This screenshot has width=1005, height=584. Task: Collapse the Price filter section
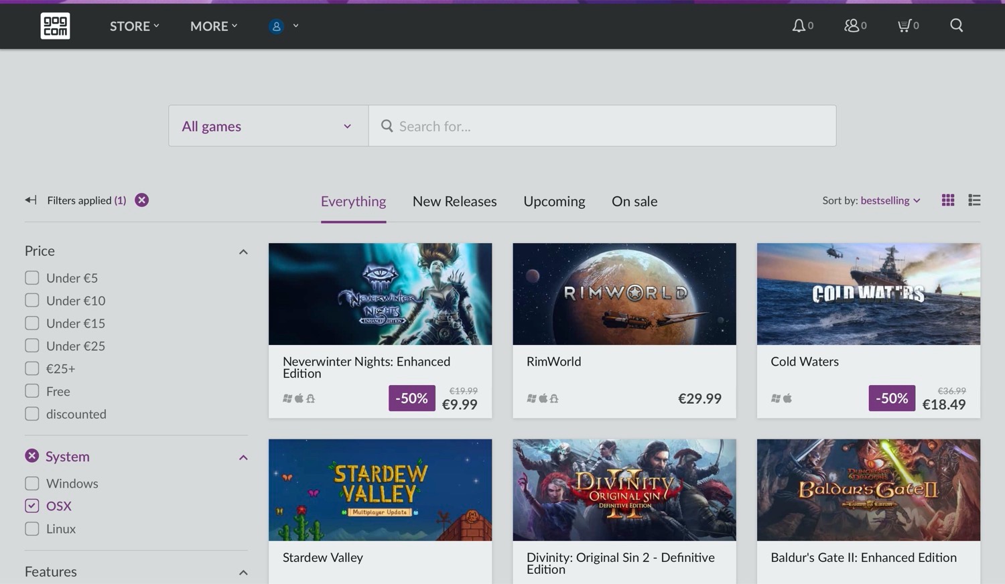[243, 252]
